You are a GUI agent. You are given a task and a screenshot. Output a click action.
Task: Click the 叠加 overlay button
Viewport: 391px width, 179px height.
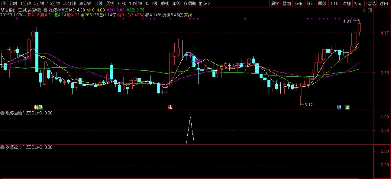pos(287,3)
